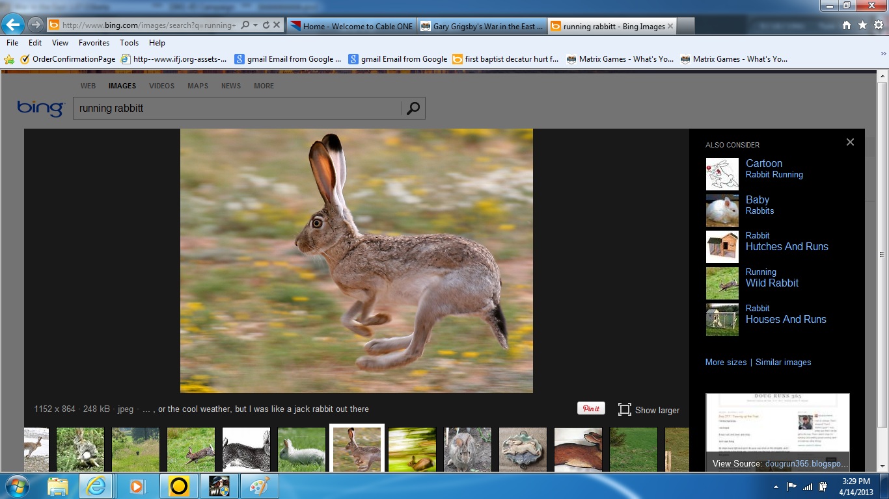Click the browser Forward arrow button
This screenshot has height=499, width=889.
(36, 25)
